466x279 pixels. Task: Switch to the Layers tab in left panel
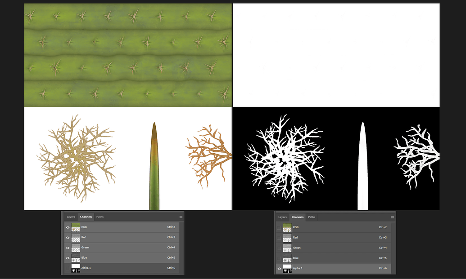[x=71, y=217]
